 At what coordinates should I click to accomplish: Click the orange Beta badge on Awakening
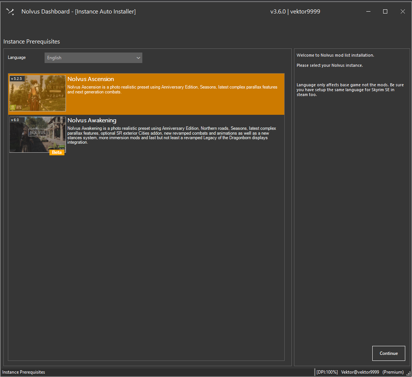57,152
